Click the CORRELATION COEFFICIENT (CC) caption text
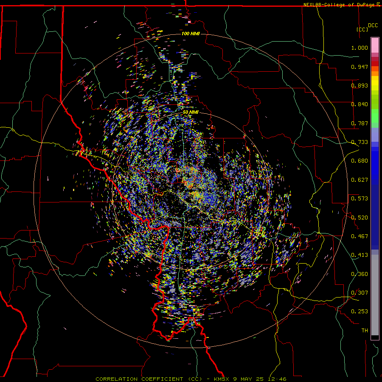This screenshot has width=382, height=382. 149,379
